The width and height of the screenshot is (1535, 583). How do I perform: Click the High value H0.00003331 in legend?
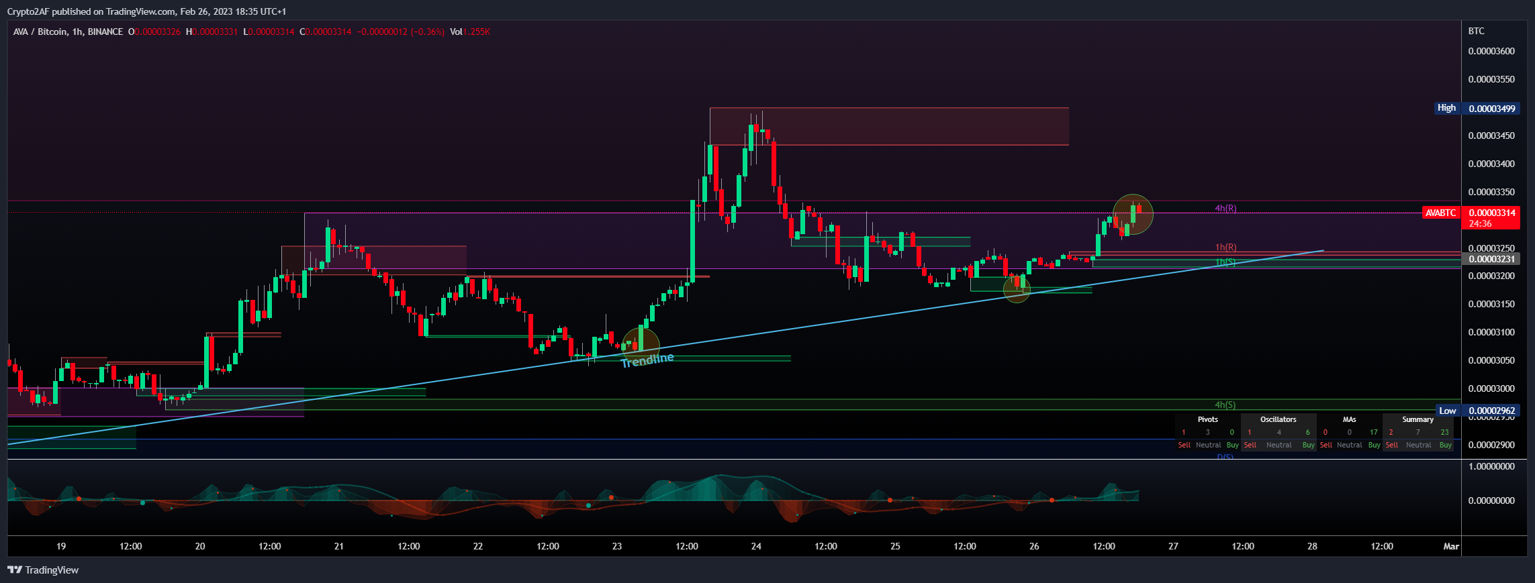click(212, 32)
